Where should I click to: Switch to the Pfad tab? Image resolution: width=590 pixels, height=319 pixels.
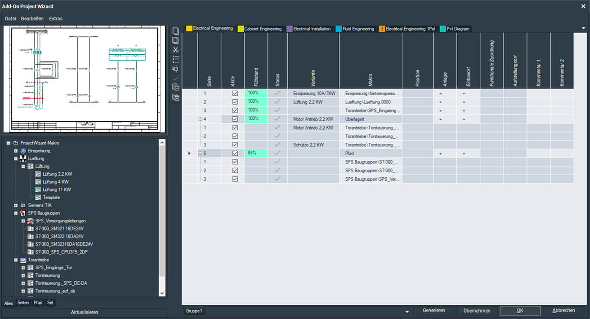point(38,303)
